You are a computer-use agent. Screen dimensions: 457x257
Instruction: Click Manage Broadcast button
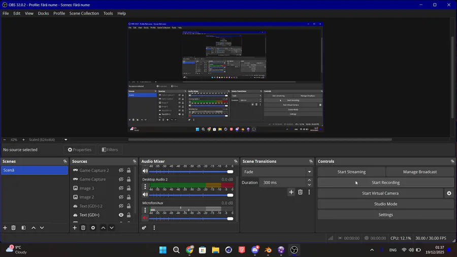pos(420,172)
